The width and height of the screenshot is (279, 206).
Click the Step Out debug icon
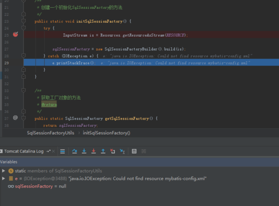(x=103, y=151)
